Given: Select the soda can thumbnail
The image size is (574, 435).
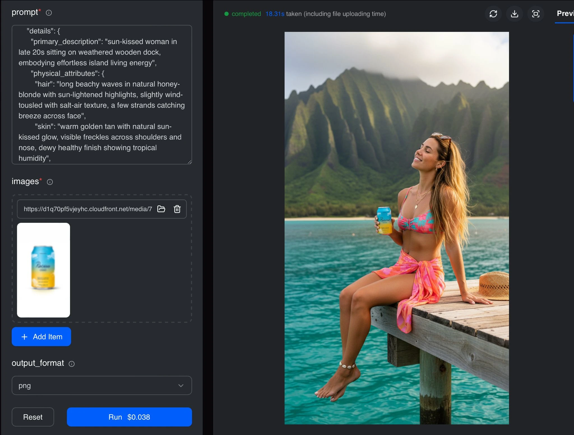Looking at the screenshot, I should (x=43, y=270).
